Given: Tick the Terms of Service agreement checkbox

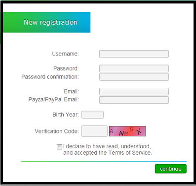Looking at the screenshot, I should pyautogui.click(x=59, y=147).
